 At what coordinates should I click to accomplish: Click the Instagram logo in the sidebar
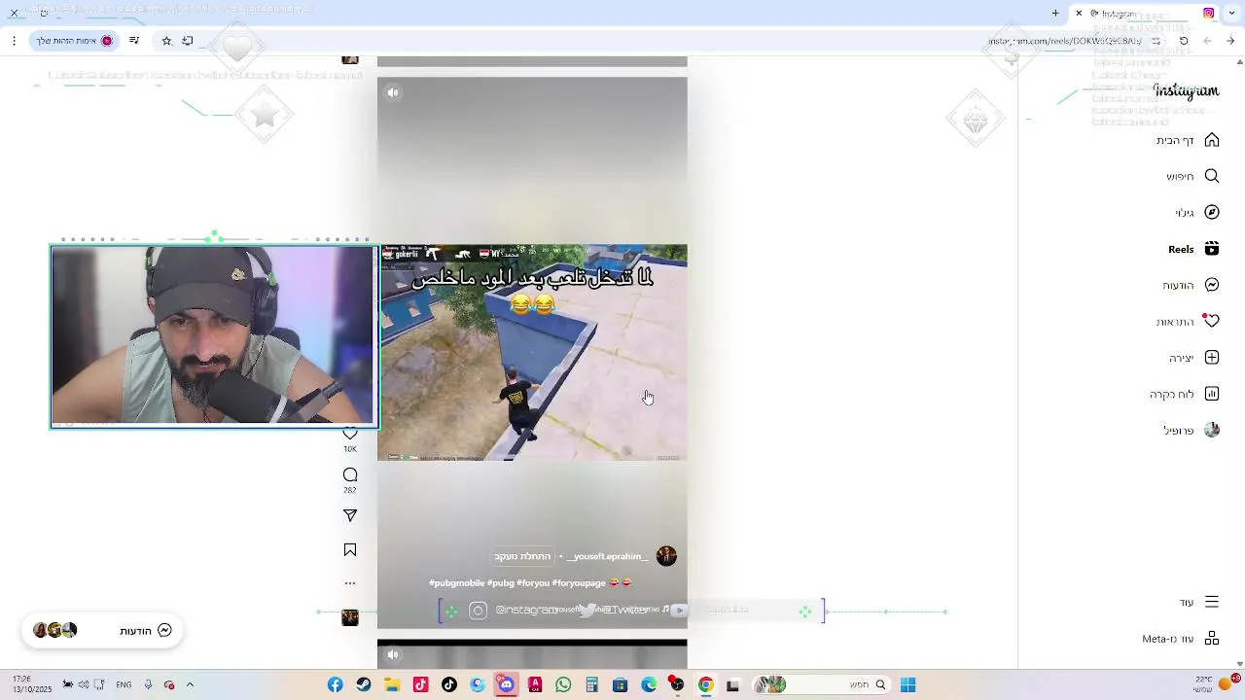tap(1186, 91)
